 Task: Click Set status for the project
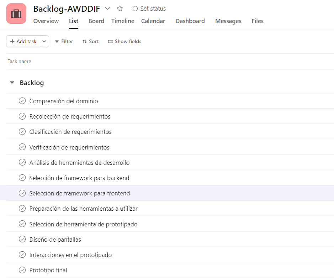pos(149,9)
